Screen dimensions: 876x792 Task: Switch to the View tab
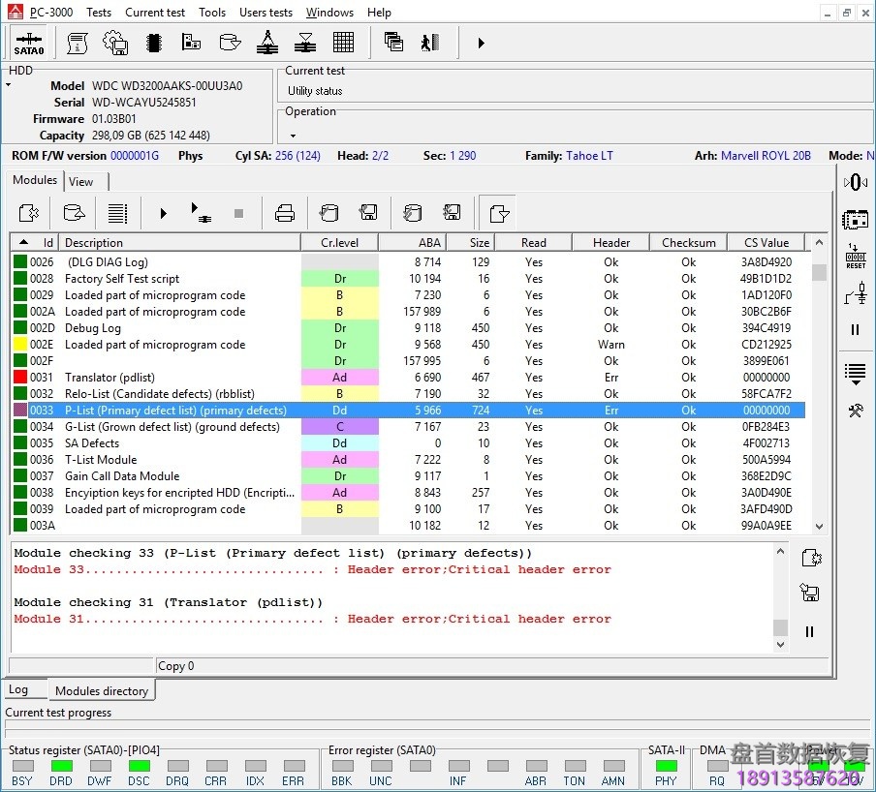(x=81, y=181)
